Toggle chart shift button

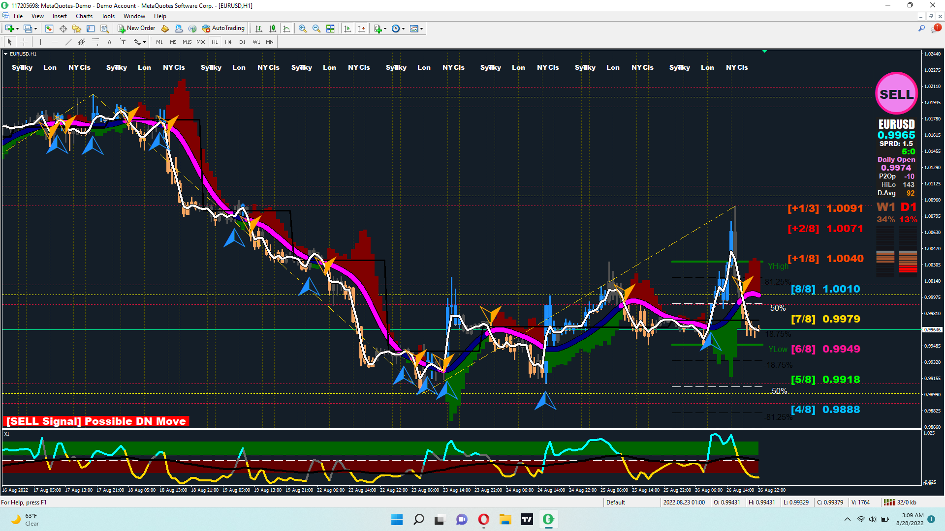361,29
